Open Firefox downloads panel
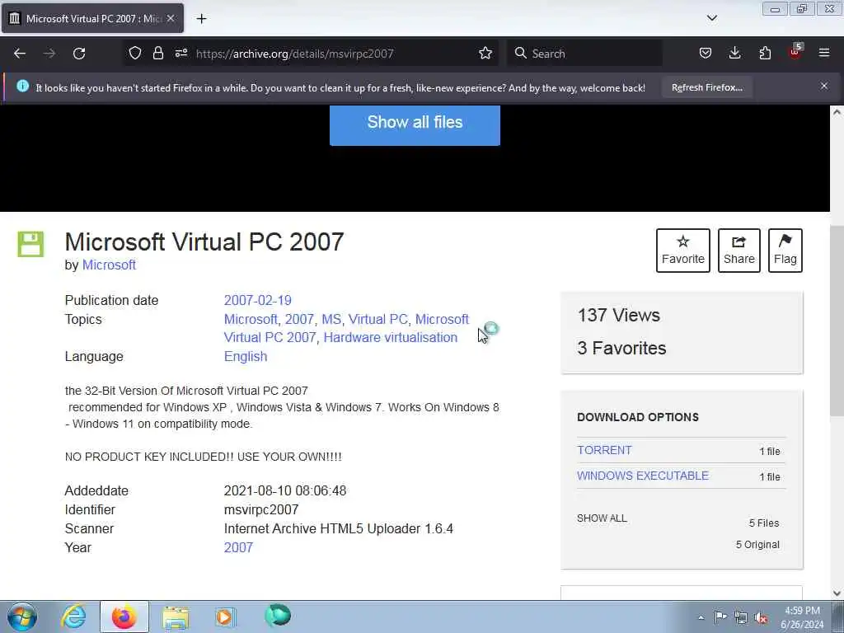Screen dimensions: 844x633 pos(734,54)
